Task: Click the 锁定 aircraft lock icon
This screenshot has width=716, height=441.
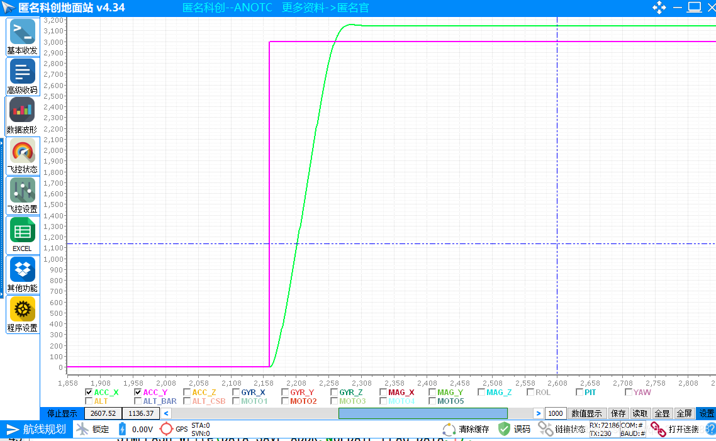Action: [82, 429]
